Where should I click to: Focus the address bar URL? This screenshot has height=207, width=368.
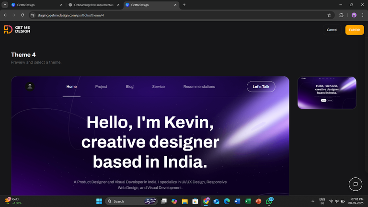70,15
